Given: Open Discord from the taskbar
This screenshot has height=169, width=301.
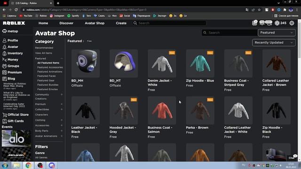Looking at the screenshot, I should (52, 165).
